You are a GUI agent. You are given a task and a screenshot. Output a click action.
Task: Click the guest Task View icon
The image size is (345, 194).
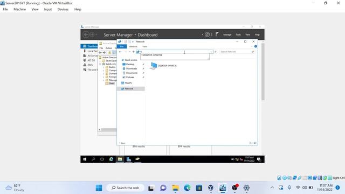[x=102, y=159]
